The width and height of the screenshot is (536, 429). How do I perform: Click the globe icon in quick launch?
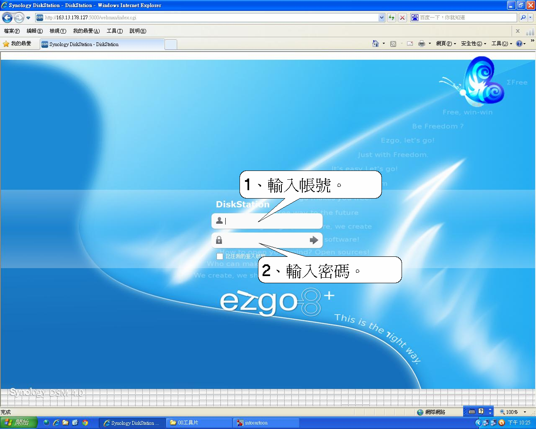(x=46, y=423)
